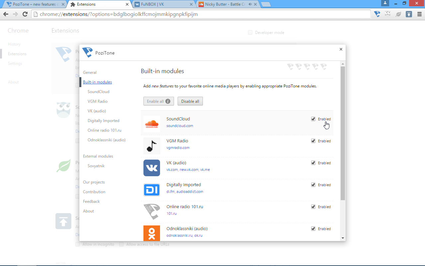
Task: Click the Chrome profile avatar button
Action: coord(385,3)
